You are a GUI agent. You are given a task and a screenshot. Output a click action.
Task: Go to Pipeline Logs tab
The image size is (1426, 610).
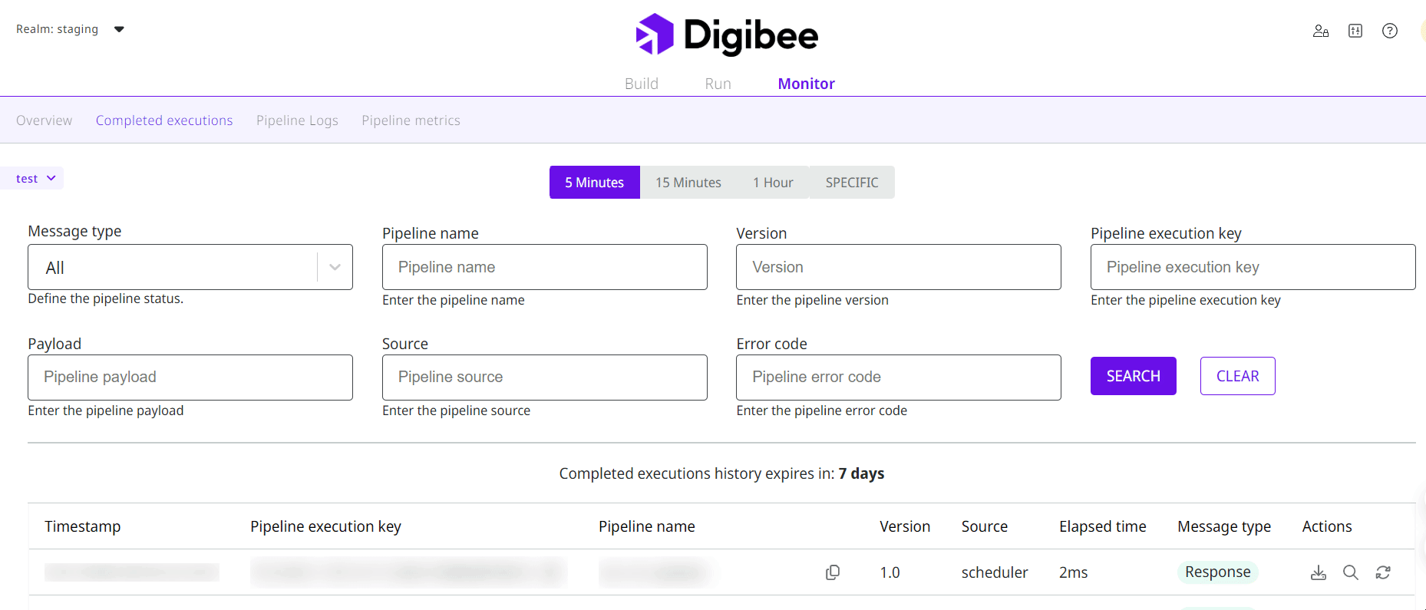pyautogui.click(x=297, y=120)
